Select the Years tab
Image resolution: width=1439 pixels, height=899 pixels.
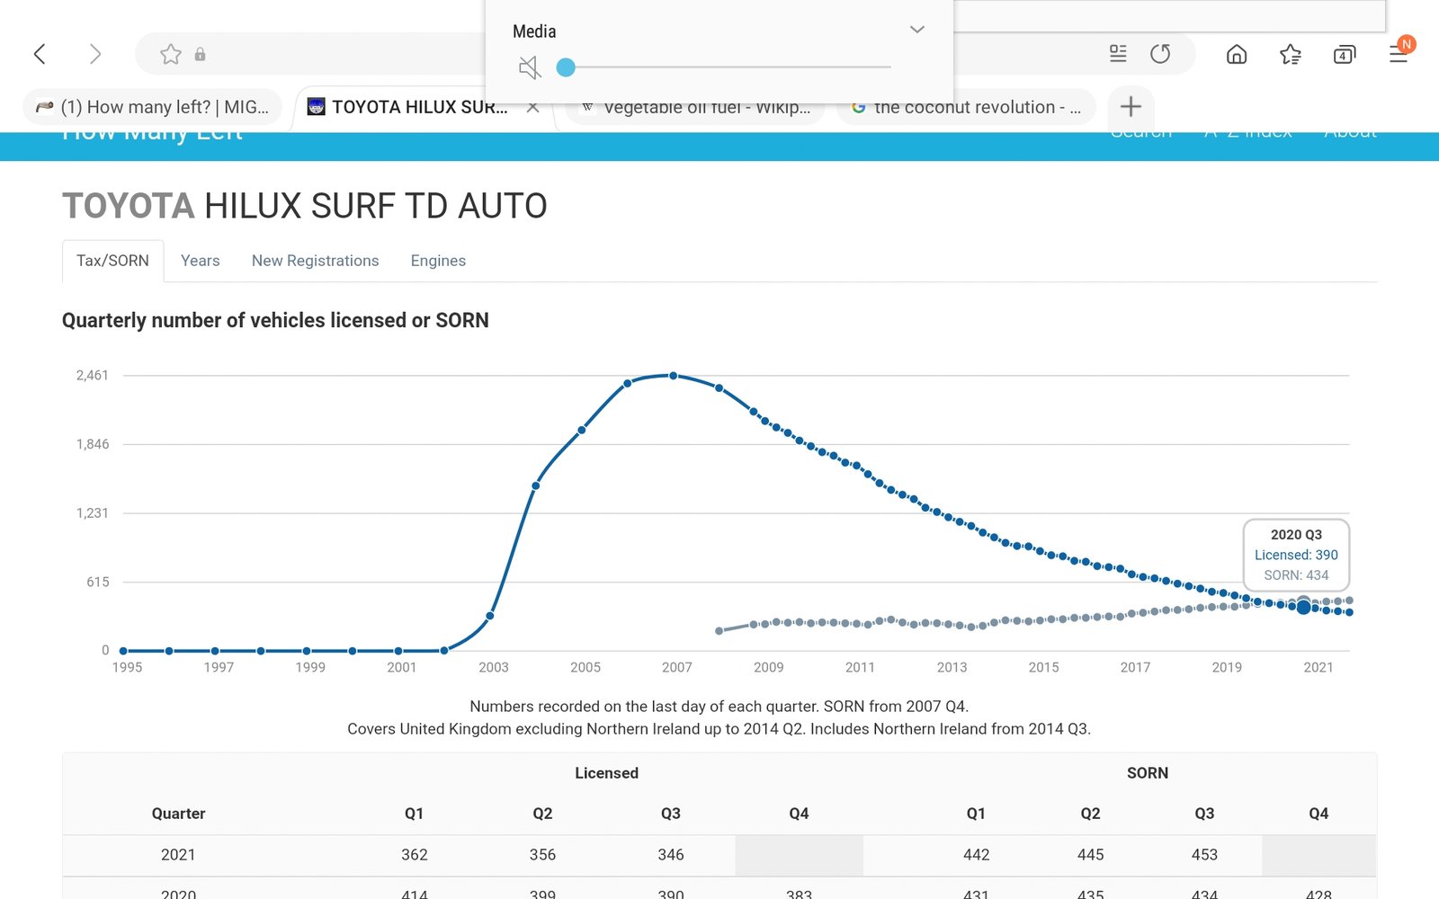coord(200,261)
